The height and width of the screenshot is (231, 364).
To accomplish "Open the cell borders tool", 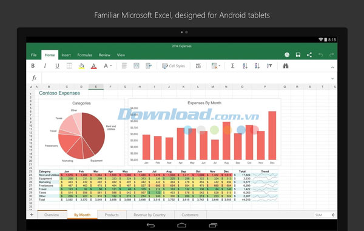I will [x=69, y=66].
